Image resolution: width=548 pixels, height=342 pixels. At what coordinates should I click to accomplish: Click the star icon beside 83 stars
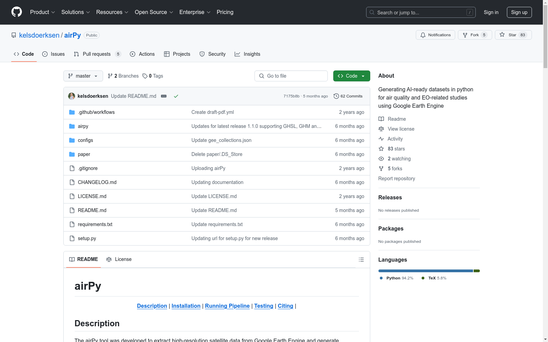[x=381, y=149]
